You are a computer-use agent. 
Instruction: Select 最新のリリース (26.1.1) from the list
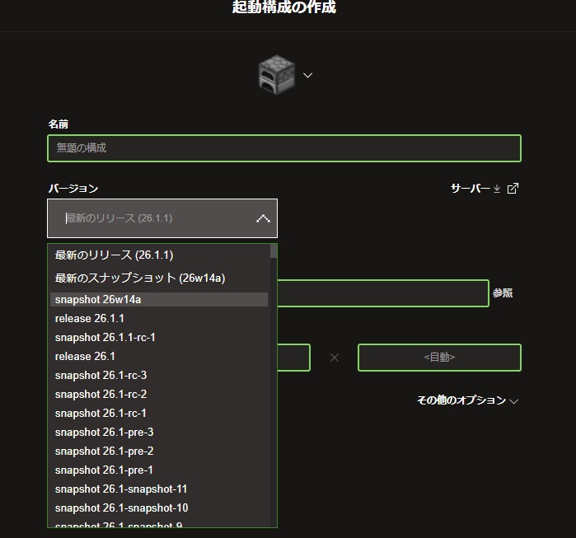114,255
